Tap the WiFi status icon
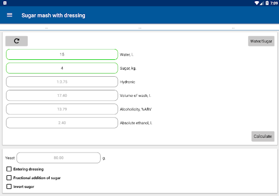Viewport: 279px width, 196px height. pos(257,3)
